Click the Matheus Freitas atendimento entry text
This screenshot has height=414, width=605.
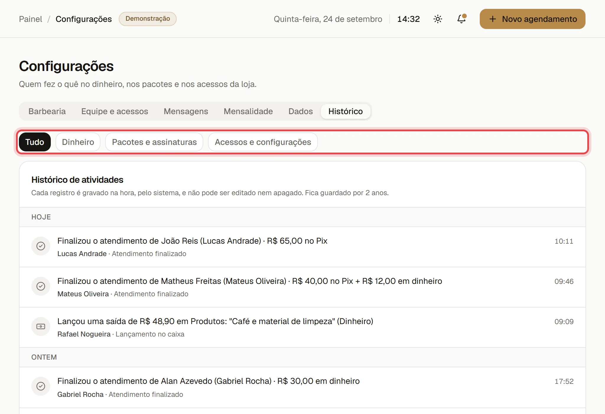[x=250, y=281]
